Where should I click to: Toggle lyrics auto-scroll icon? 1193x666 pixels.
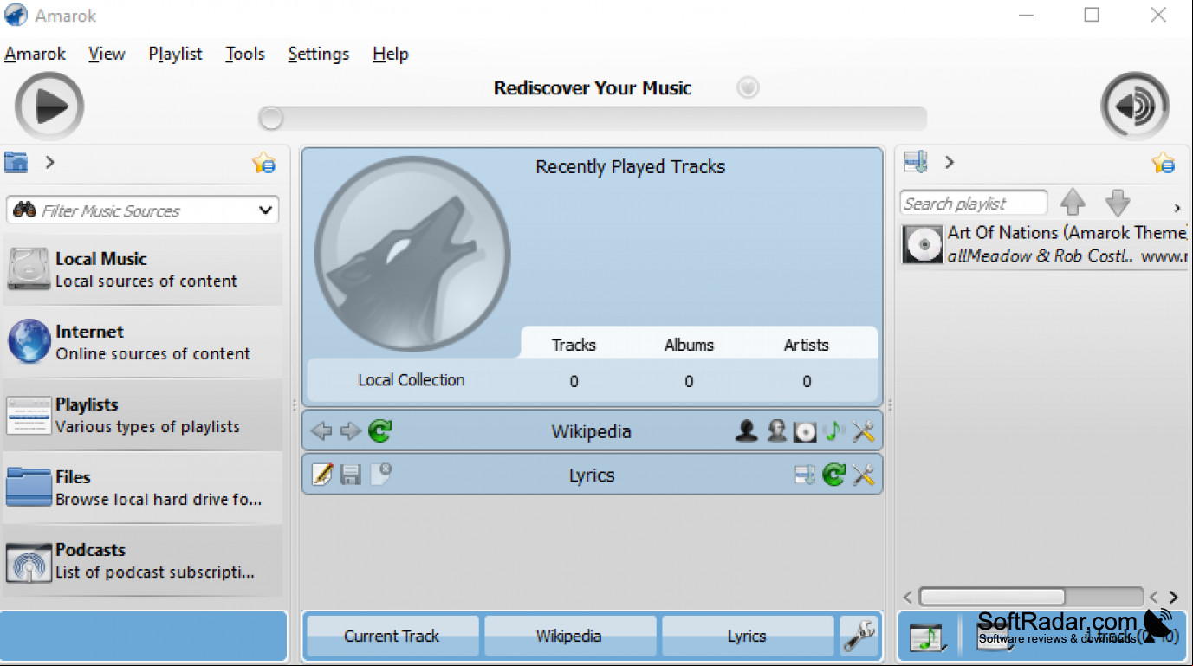click(x=805, y=475)
